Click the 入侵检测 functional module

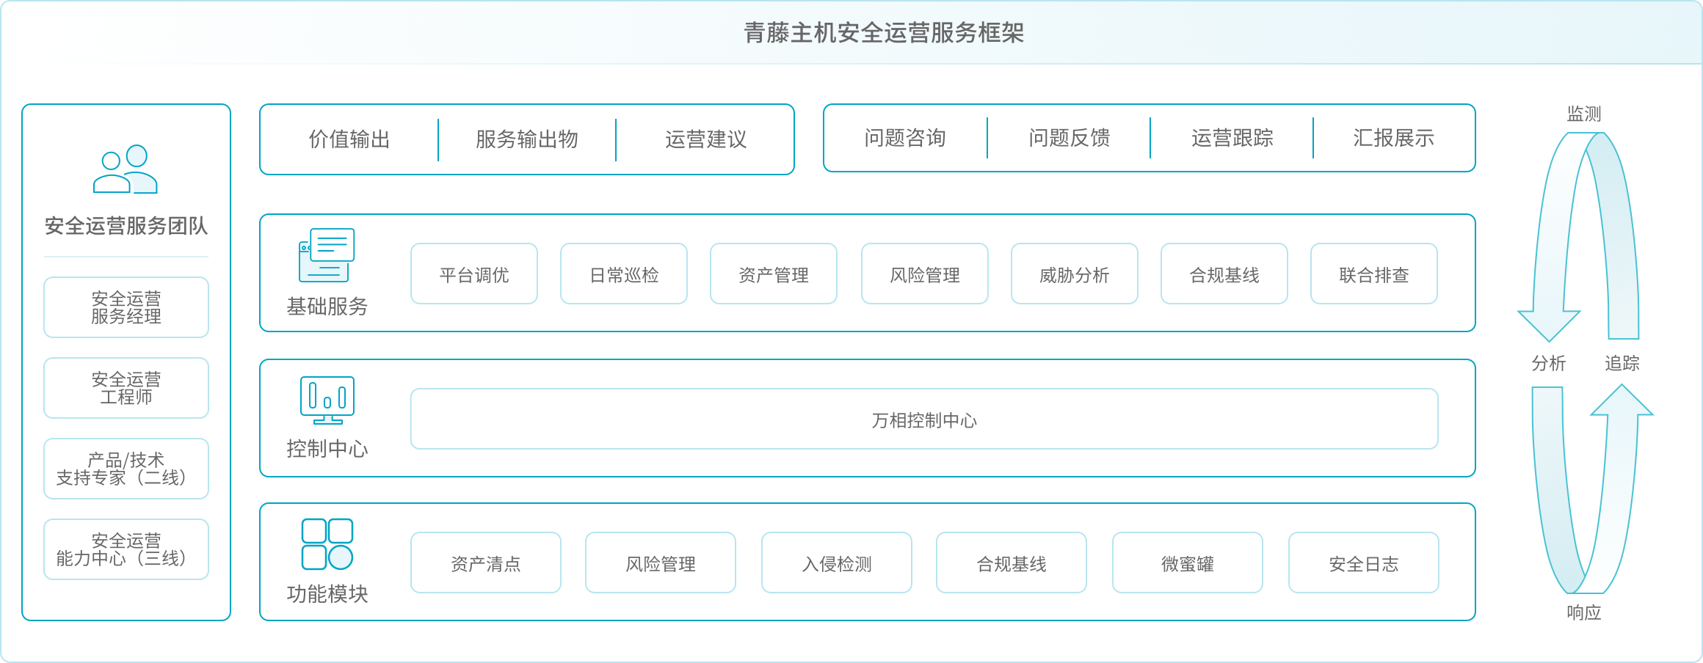tap(836, 563)
